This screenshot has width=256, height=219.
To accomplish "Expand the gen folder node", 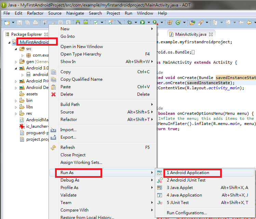I will pos(16,62).
